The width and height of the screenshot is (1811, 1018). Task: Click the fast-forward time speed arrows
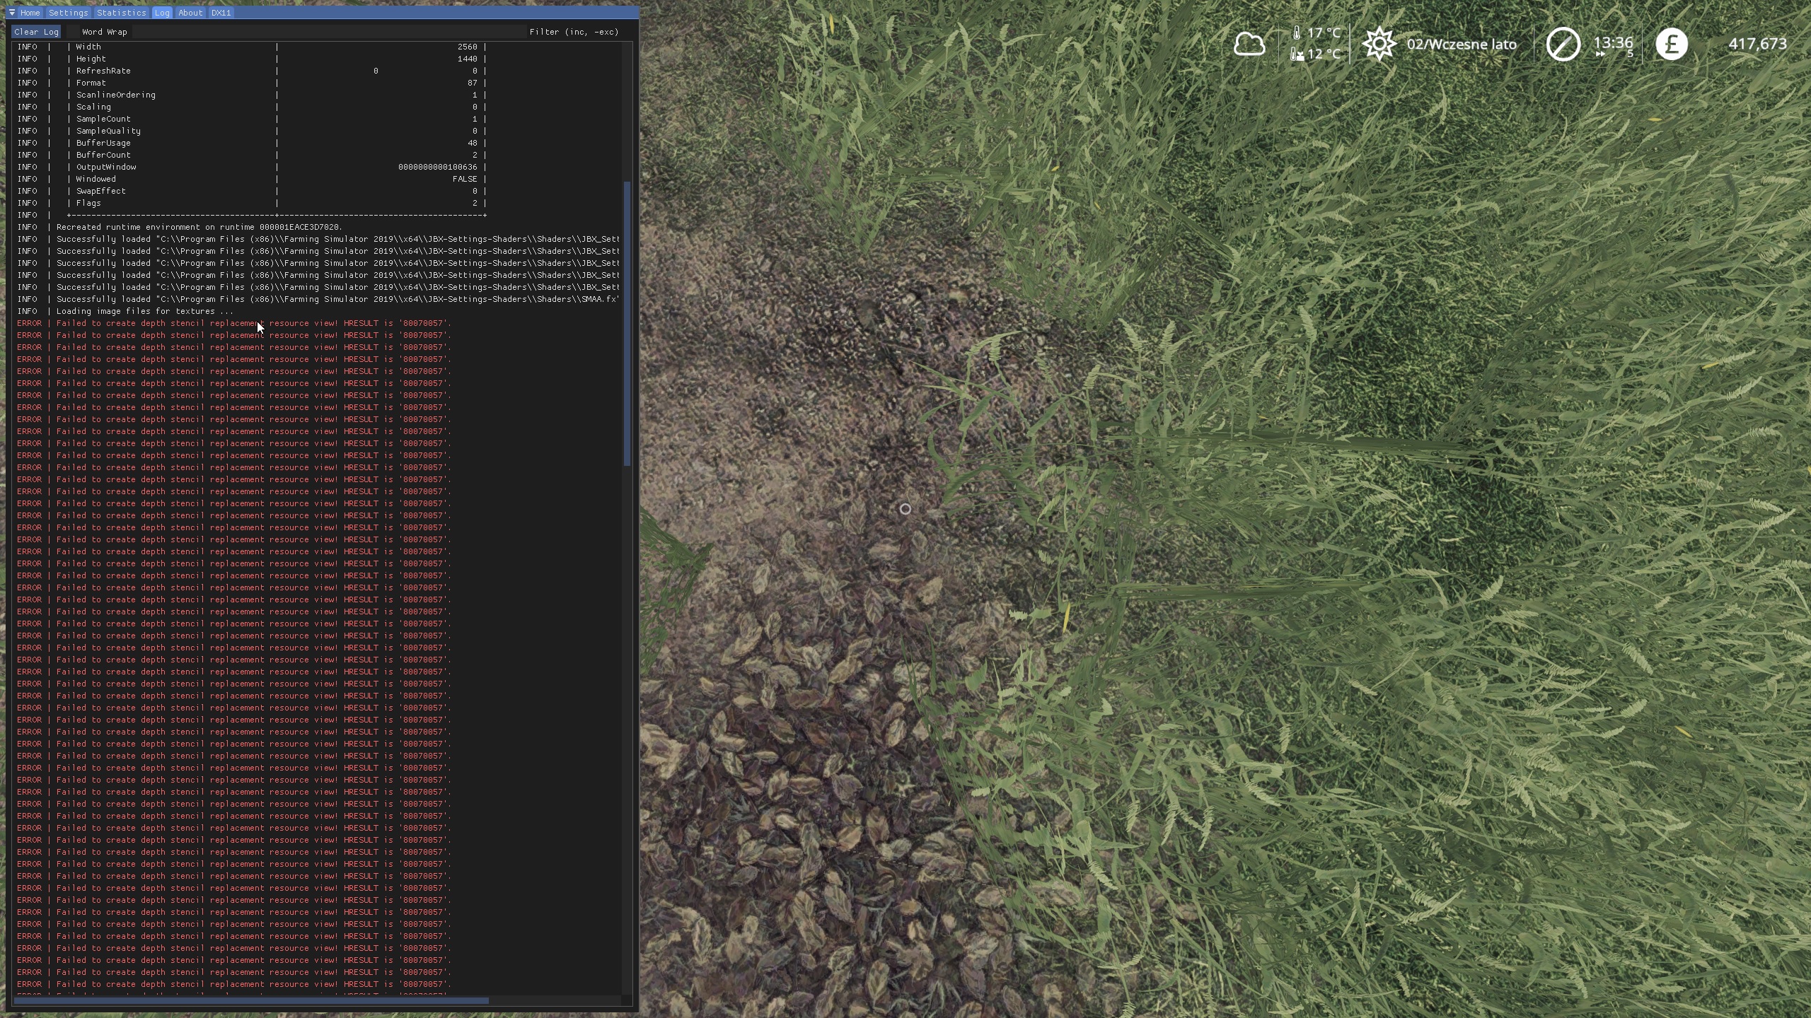(1600, 54)
